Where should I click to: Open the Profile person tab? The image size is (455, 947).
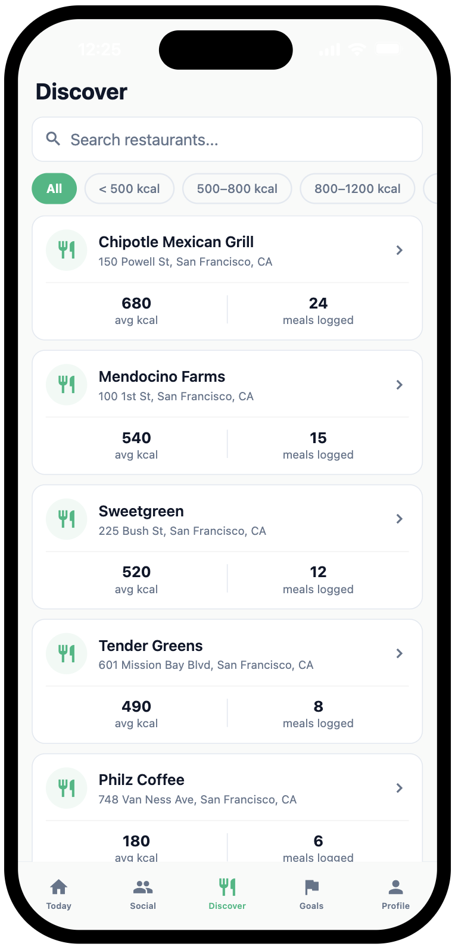[x=395, y=894]
